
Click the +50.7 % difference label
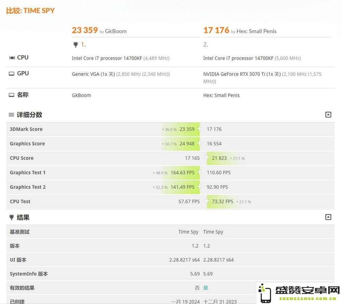(x=169, y=144)
